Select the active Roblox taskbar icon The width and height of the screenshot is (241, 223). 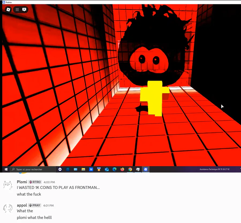click(146, 169)
